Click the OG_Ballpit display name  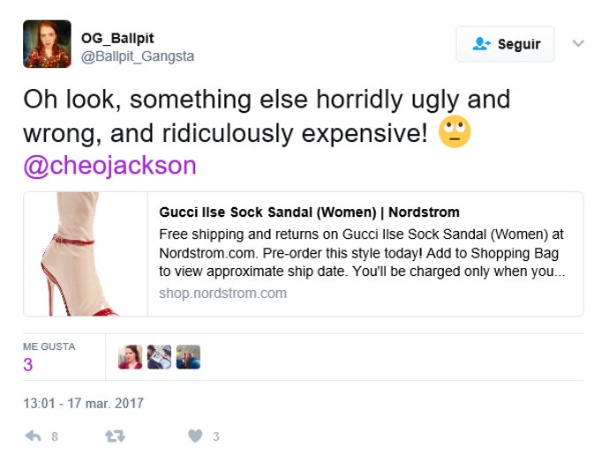(117, 38)
